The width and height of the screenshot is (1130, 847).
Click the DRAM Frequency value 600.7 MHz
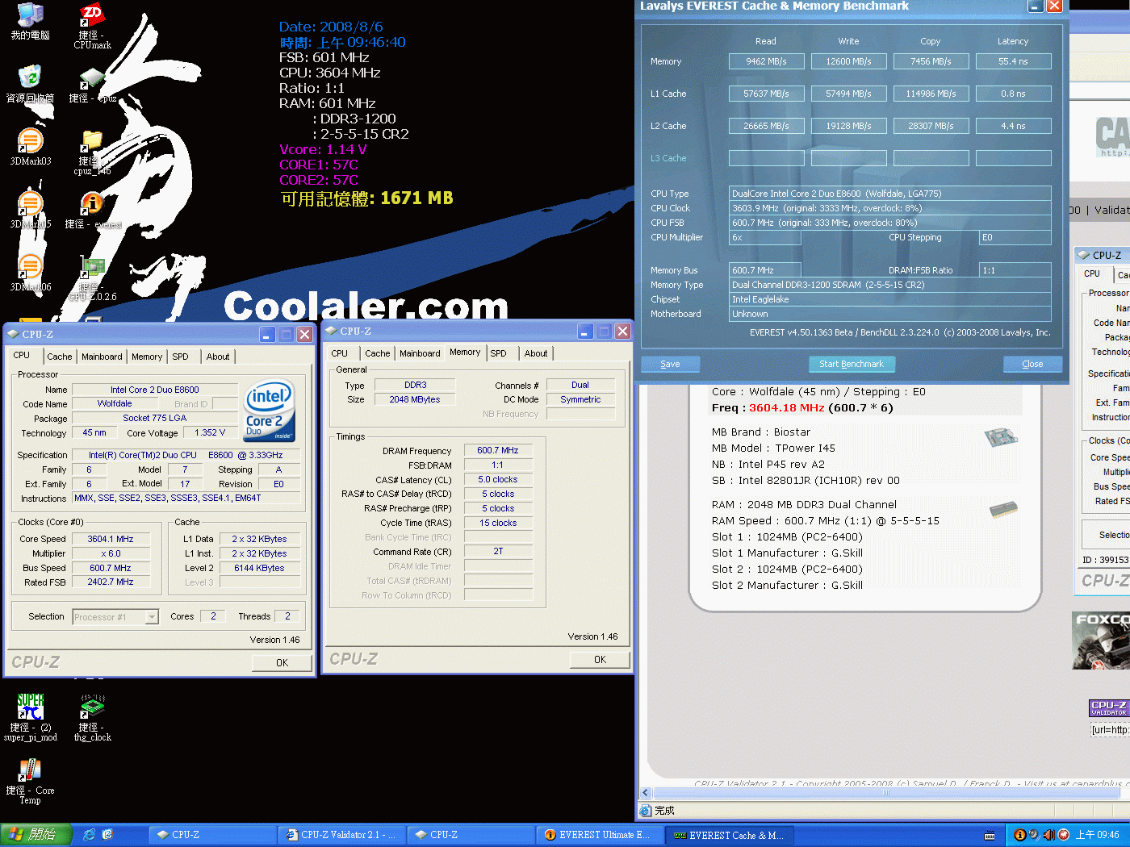tap(498, 451)
